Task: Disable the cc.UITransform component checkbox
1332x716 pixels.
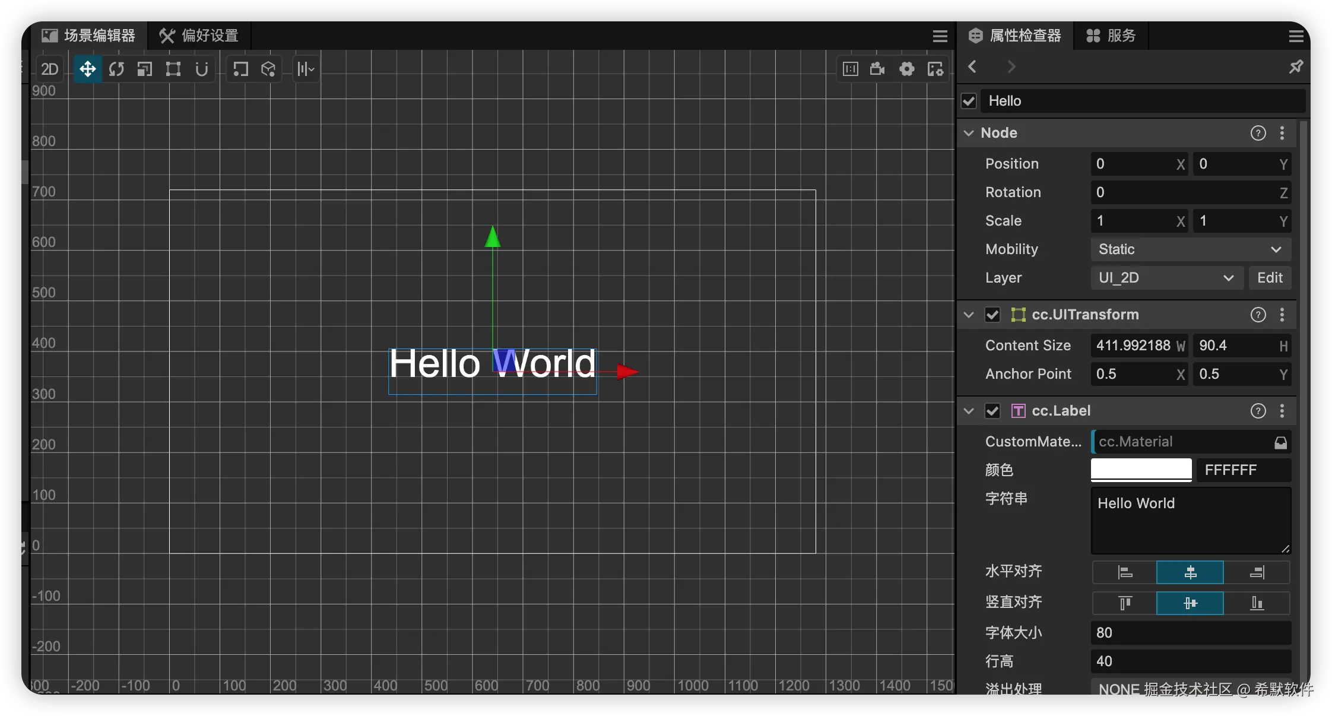Action: (x=992, y=315)
